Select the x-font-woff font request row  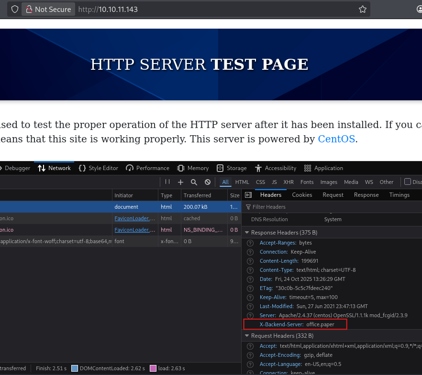[x=121, y=241]
